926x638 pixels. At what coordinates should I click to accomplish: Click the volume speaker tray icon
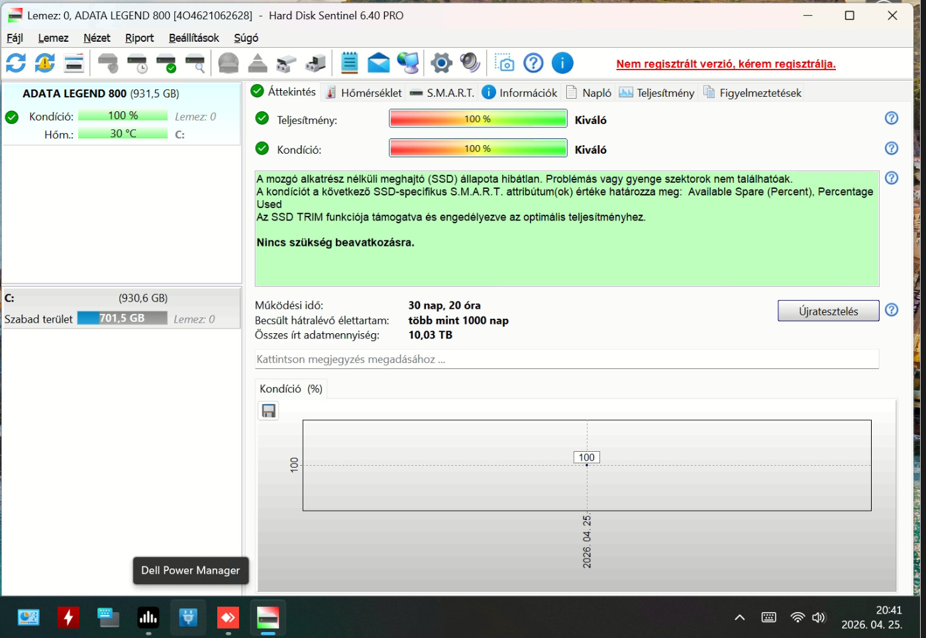pyautogui.click(x=819, y=617)
